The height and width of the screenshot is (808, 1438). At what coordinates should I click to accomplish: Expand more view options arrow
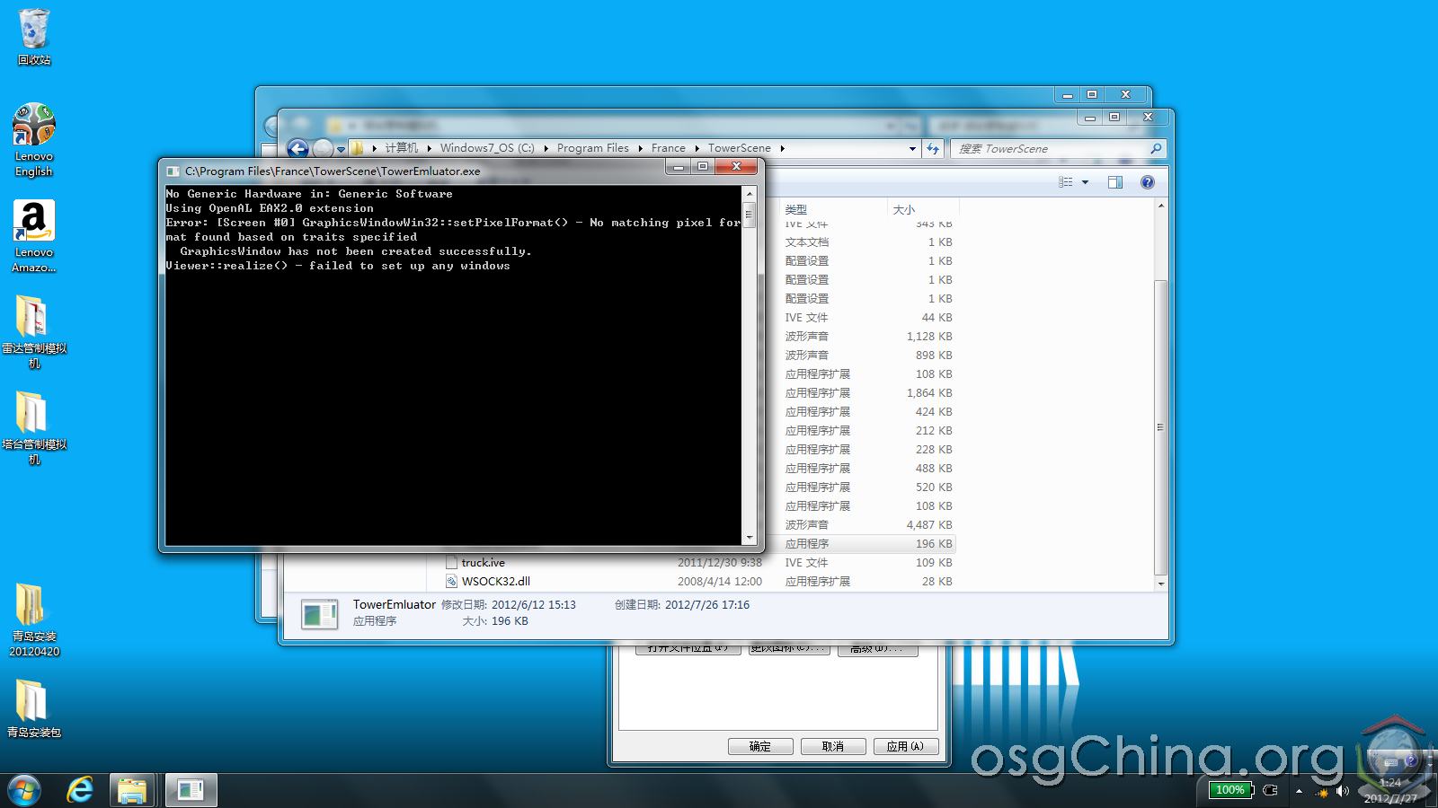1085,182
